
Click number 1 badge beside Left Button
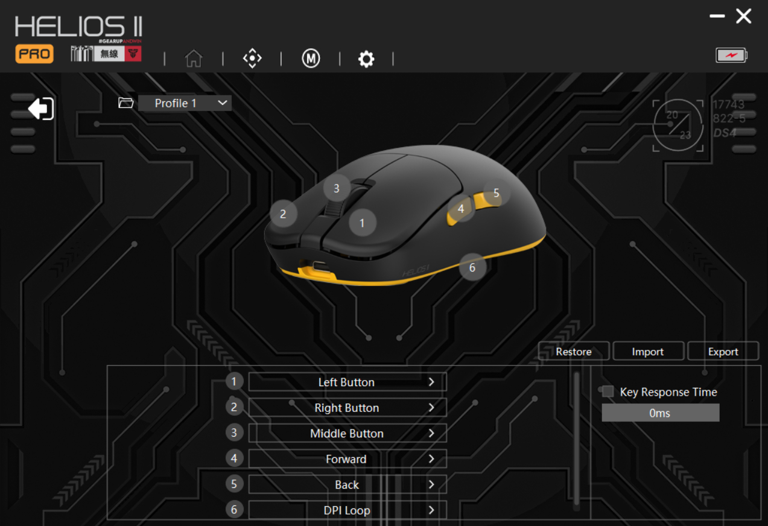pyautogui.click(x=234, y=381)
